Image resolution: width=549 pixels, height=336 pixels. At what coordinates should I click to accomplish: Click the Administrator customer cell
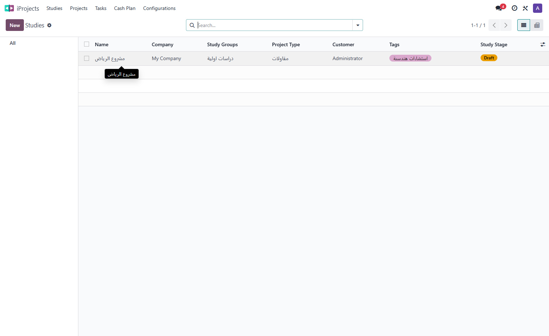click(348, 58)
